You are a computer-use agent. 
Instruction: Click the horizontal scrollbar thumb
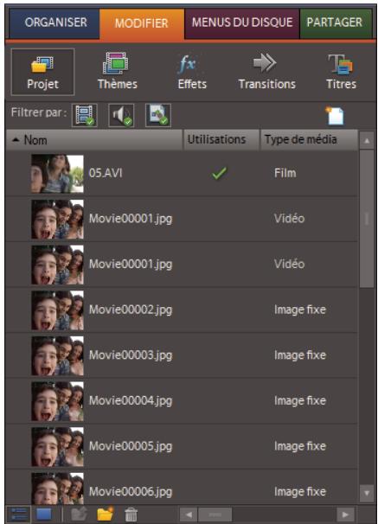coord(215,514)
